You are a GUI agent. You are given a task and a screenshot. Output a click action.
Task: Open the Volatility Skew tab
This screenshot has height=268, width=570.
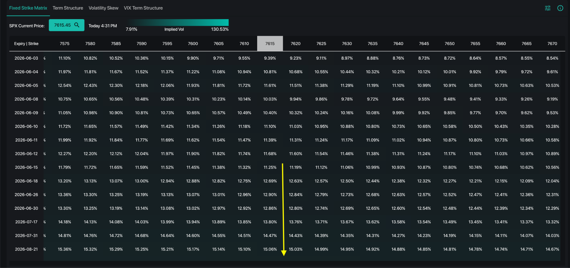[x=104, y=8]
